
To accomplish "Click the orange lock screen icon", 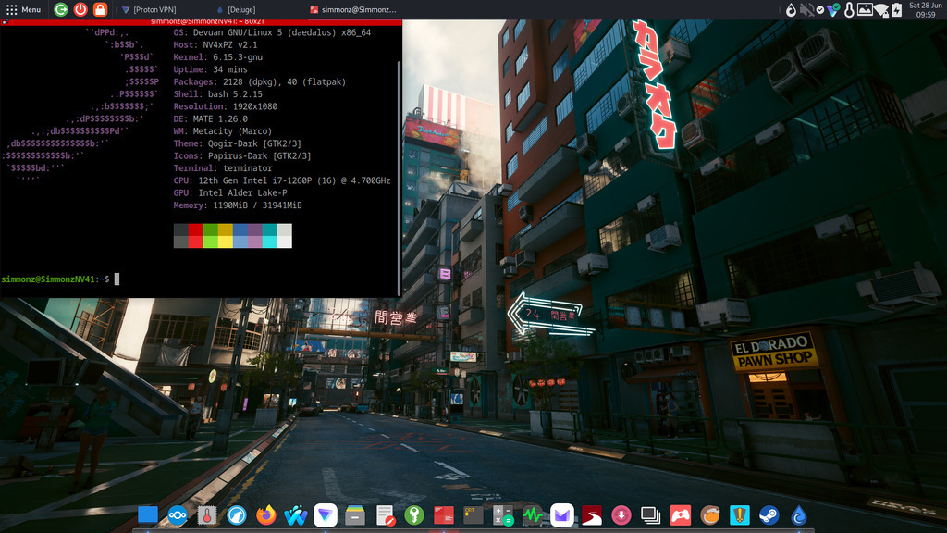I will (x=100, y=9).
